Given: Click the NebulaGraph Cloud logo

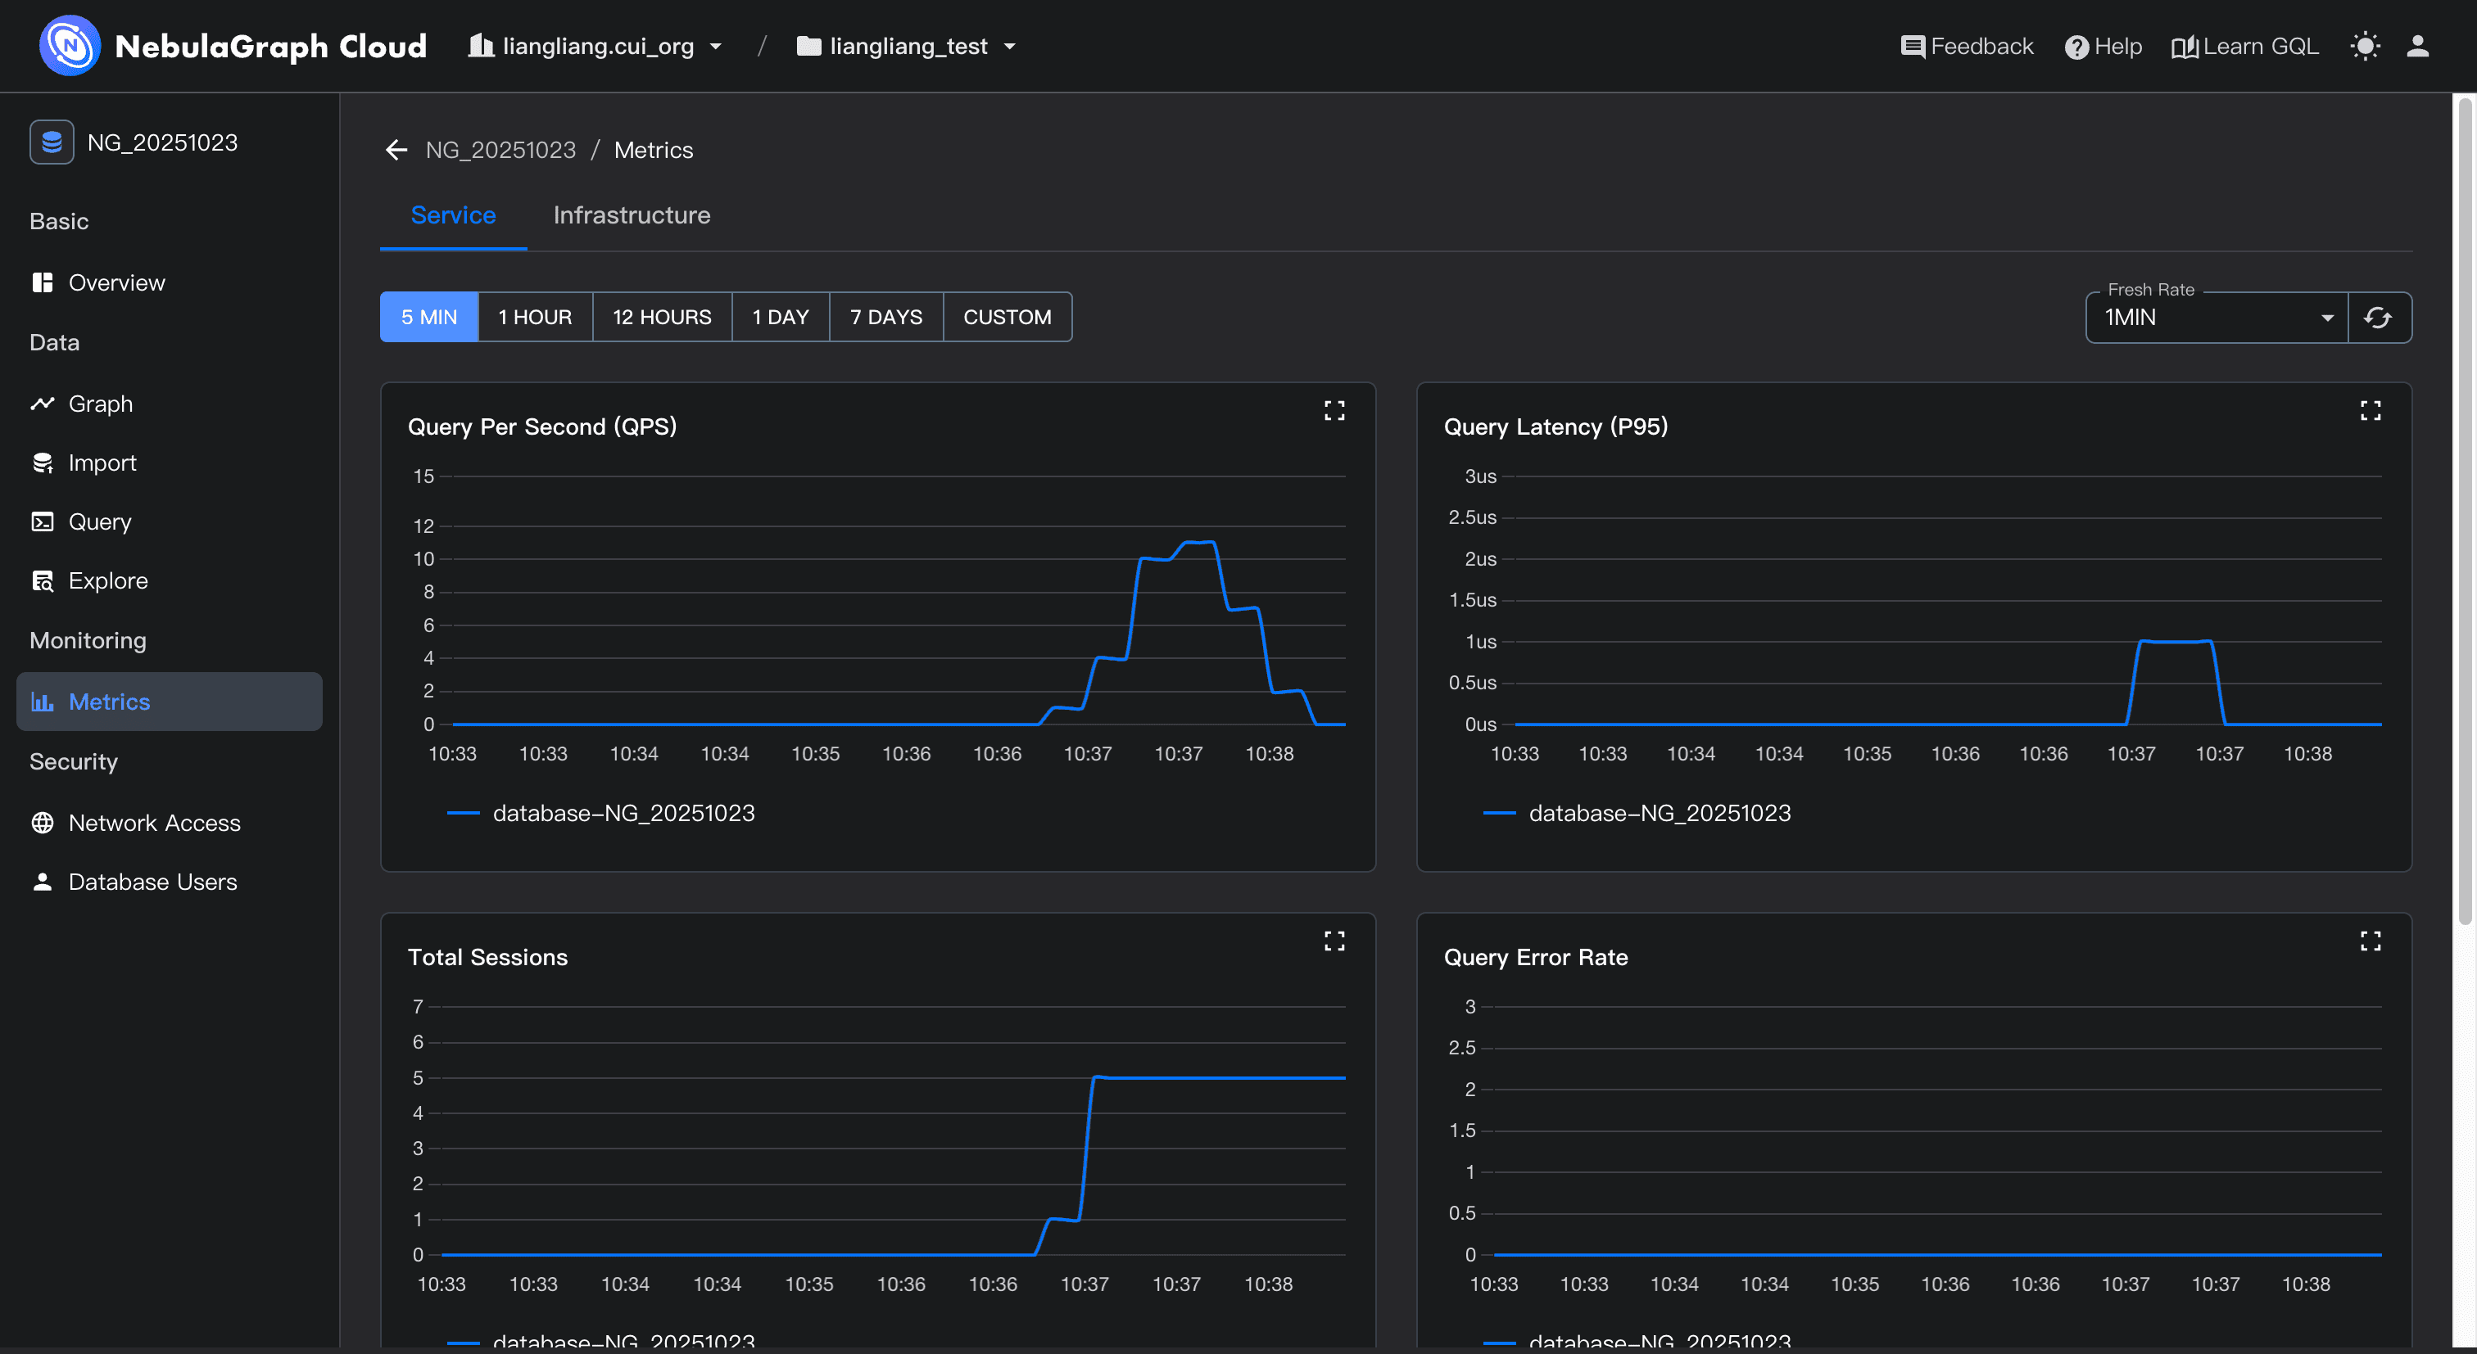Looking at the screenshot, I should click(70, 45).
